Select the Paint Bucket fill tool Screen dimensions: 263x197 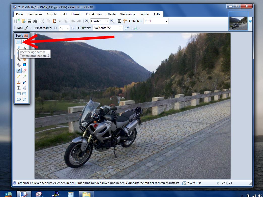coord(19,65)
